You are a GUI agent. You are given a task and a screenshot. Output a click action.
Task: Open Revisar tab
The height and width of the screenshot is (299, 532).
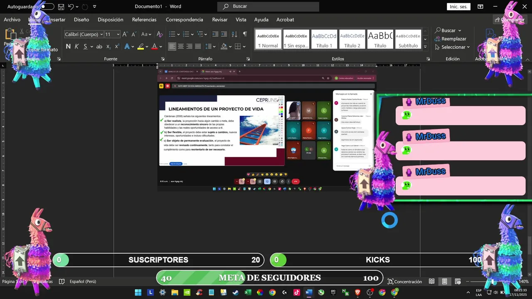[220, 20]
